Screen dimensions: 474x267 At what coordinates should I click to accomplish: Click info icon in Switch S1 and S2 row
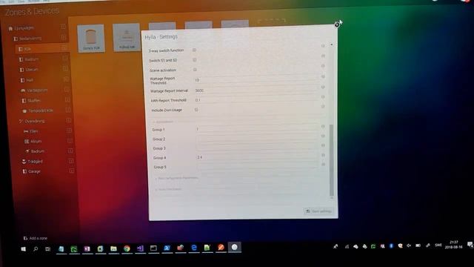click(x=323, y=56)
